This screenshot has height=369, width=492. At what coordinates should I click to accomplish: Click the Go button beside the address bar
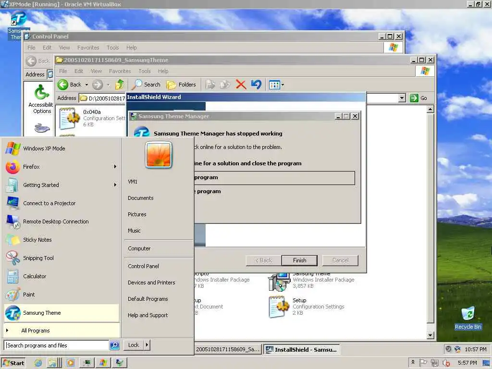(419, 98)
